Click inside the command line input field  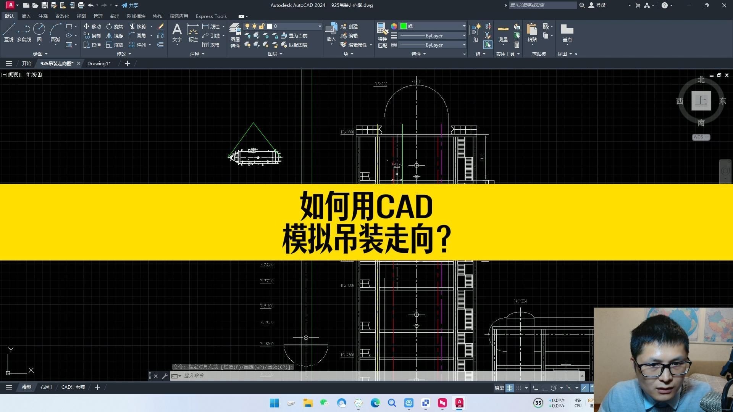point(267,376)
